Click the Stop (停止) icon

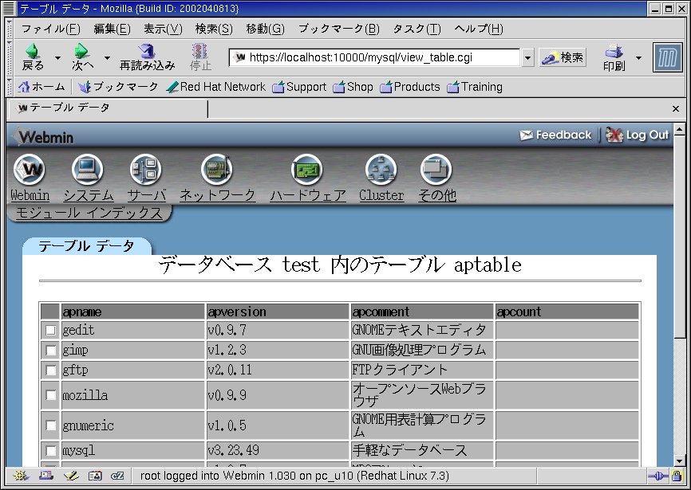(200, 52)
